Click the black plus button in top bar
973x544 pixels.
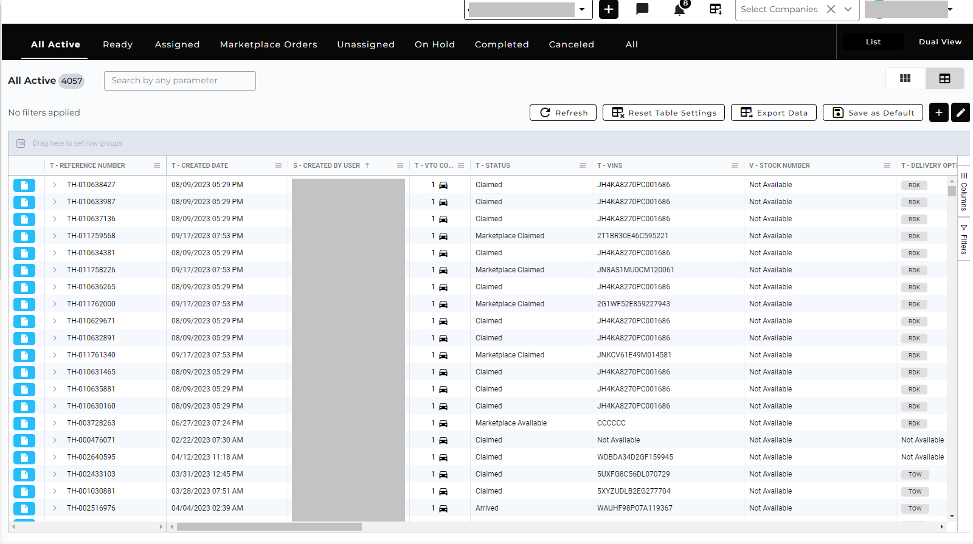pos(609,9)
